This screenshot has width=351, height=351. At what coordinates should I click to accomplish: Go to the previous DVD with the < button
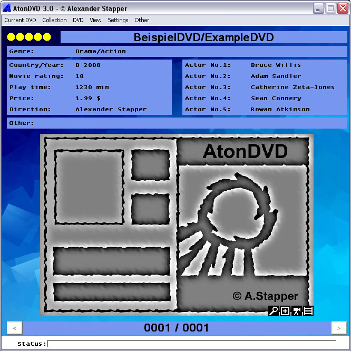(15, 328)
